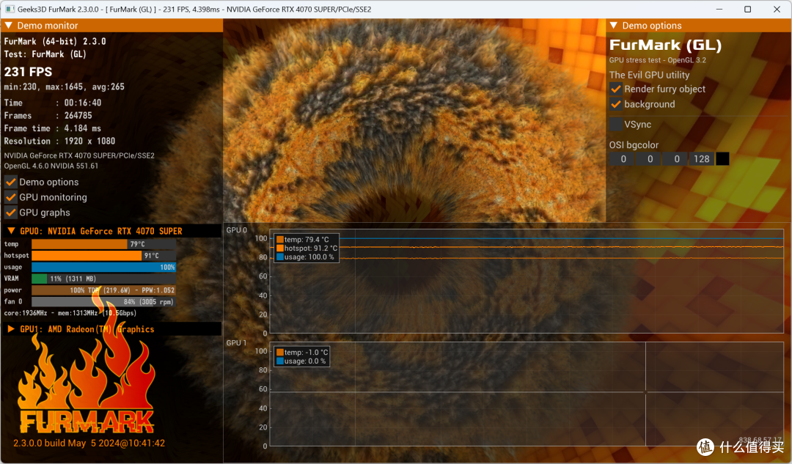Viewport: 792px width, 464px height.
Task: Click the GPU0 temp bar showing 79°C
Action: pos(103,244)
